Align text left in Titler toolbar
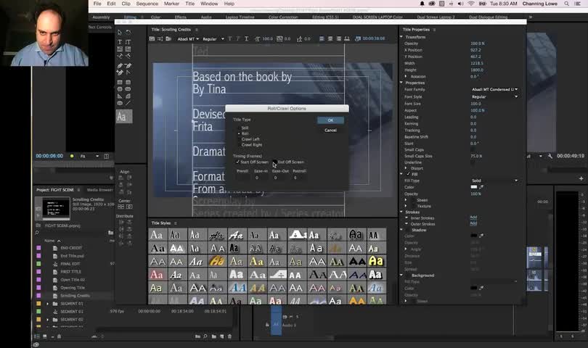The height and width of the screenshot is (348, 588). (x=322, y=38)
